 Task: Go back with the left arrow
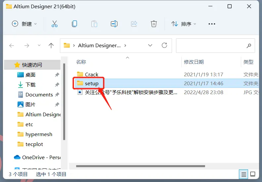tap(12, 45)
